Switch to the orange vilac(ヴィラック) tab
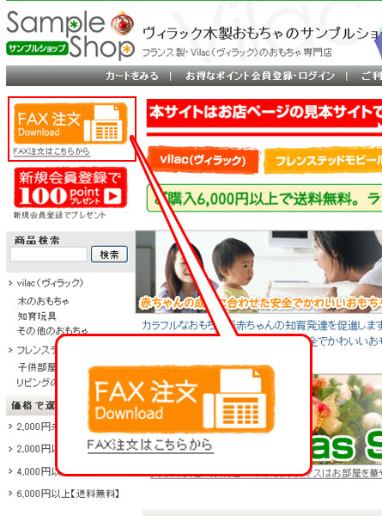The image size is (382, 516). click(203, 160)
